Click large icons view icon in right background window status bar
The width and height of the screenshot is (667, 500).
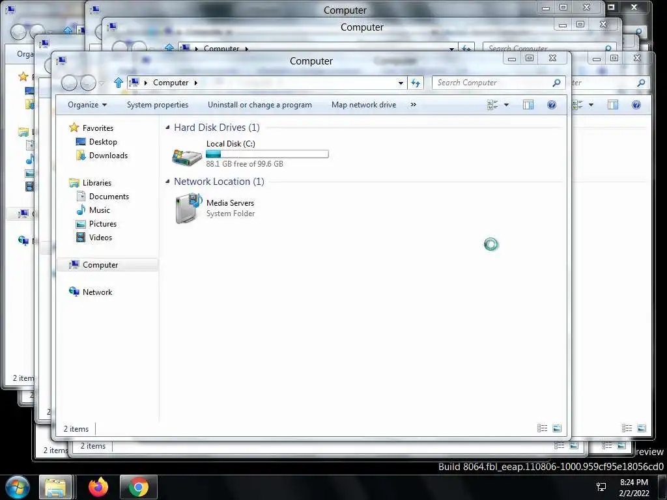point(642,428)
